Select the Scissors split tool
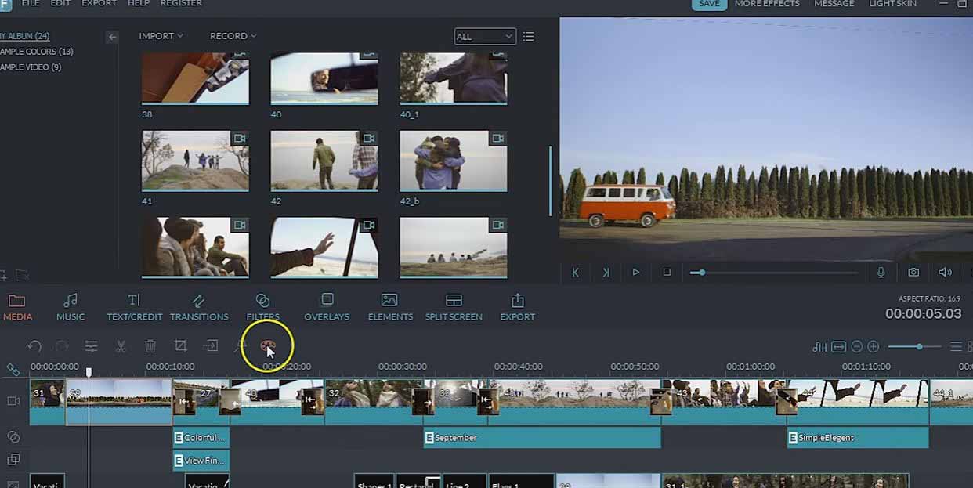 [x=121, y=345]
